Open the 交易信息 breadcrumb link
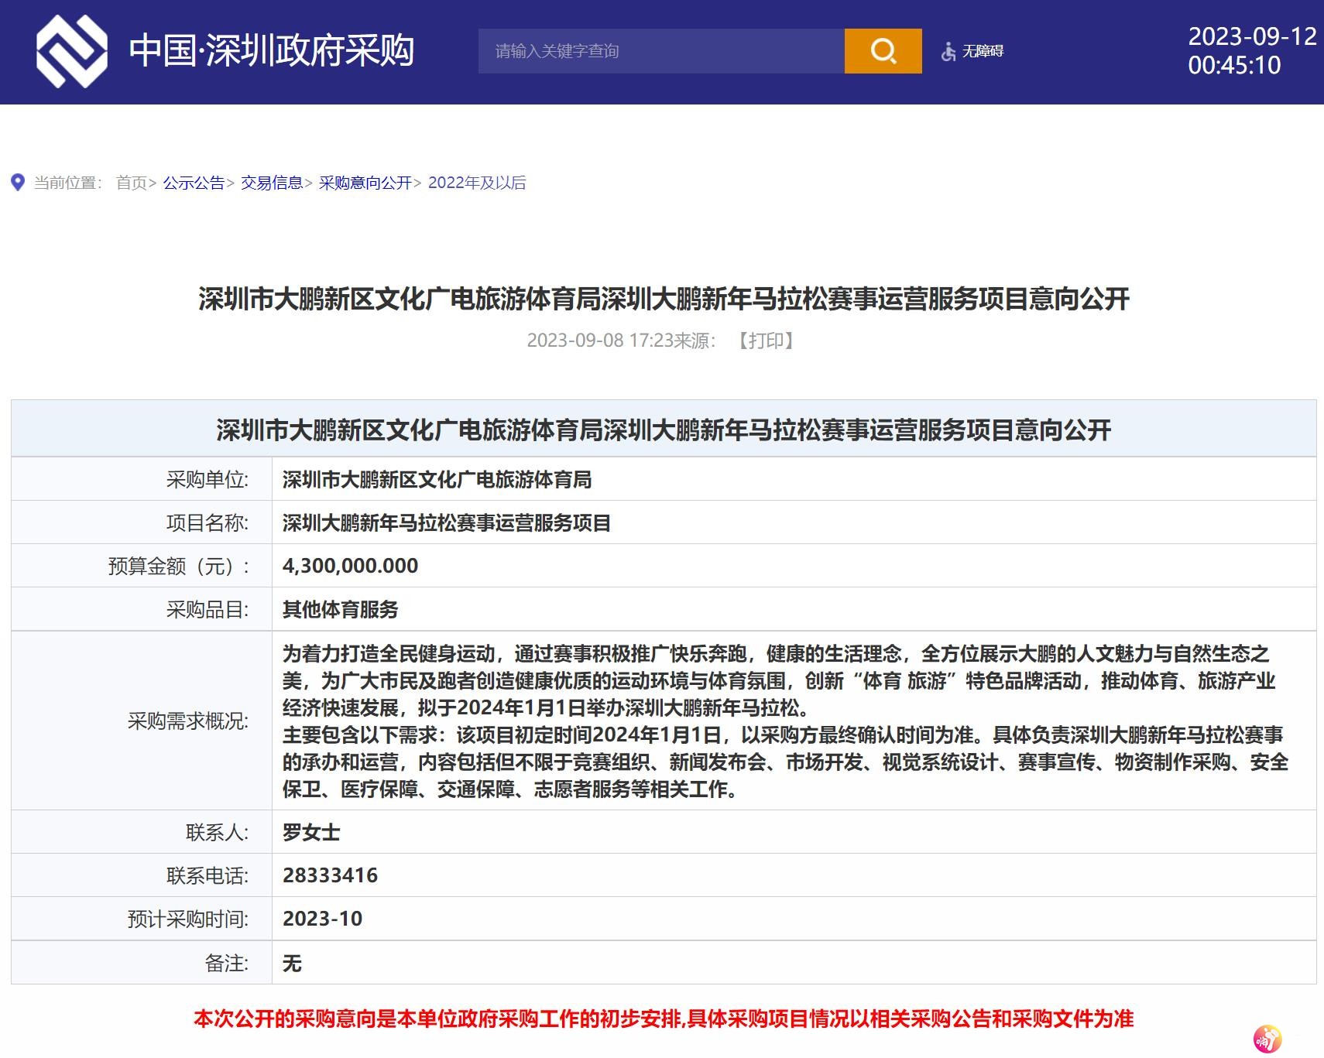The height and width of the screenshot is (1058, 1324). pyautogui.click(x=272, y=183)
